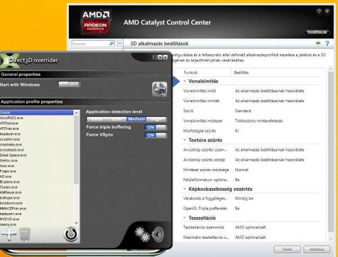The width and height of the screenshot is (338, 257).
Task: Click the Alkalmaz button at bottom of Catalyst
Action: [x=317, y=250]
